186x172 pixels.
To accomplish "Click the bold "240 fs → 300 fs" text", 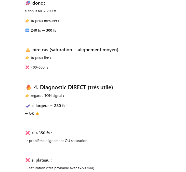I will (x=43, y=31).
